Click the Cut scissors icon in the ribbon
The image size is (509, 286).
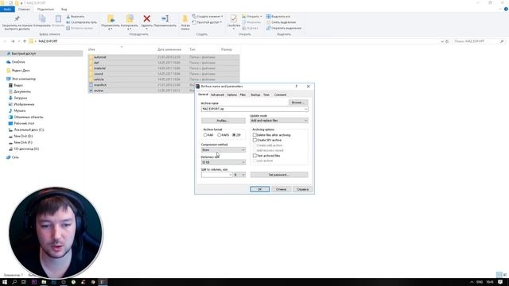point(68,16)
